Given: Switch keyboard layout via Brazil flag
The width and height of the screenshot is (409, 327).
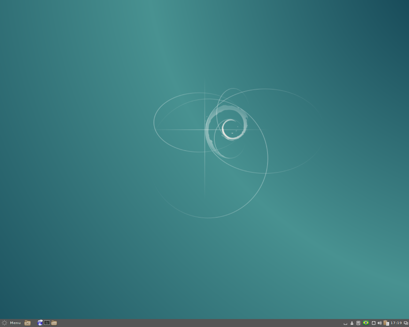Looking at the screenshot, I should [x=366, y=323].
